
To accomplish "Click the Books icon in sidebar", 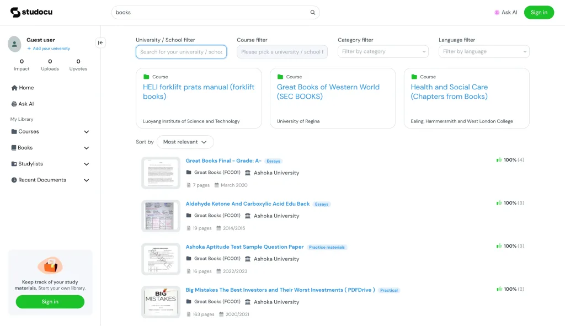I will click(14, 148).
